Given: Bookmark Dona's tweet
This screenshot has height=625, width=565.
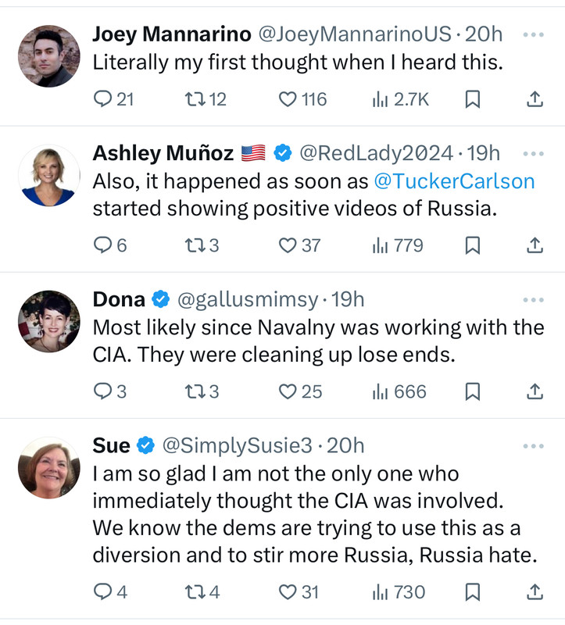Looking at the screenshot, I should tap(472, 391).
